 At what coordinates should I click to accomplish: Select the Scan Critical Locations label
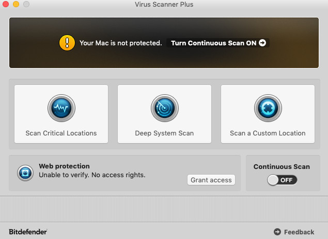click(61, 133)
